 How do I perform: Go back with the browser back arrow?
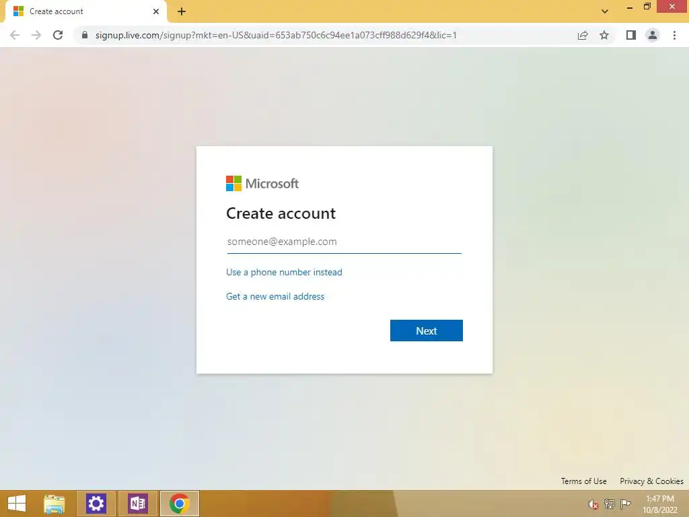tap(15, 35)
